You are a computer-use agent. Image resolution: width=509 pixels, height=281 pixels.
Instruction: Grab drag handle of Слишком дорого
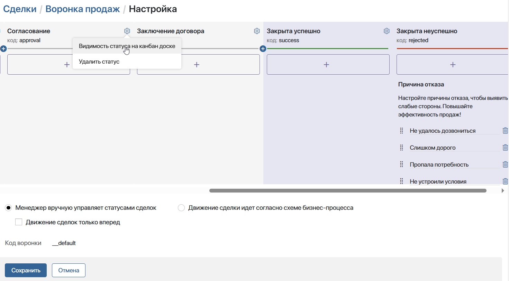tap(401, 148)
